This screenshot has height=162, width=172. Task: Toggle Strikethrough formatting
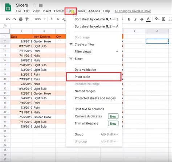pos(142,19)
